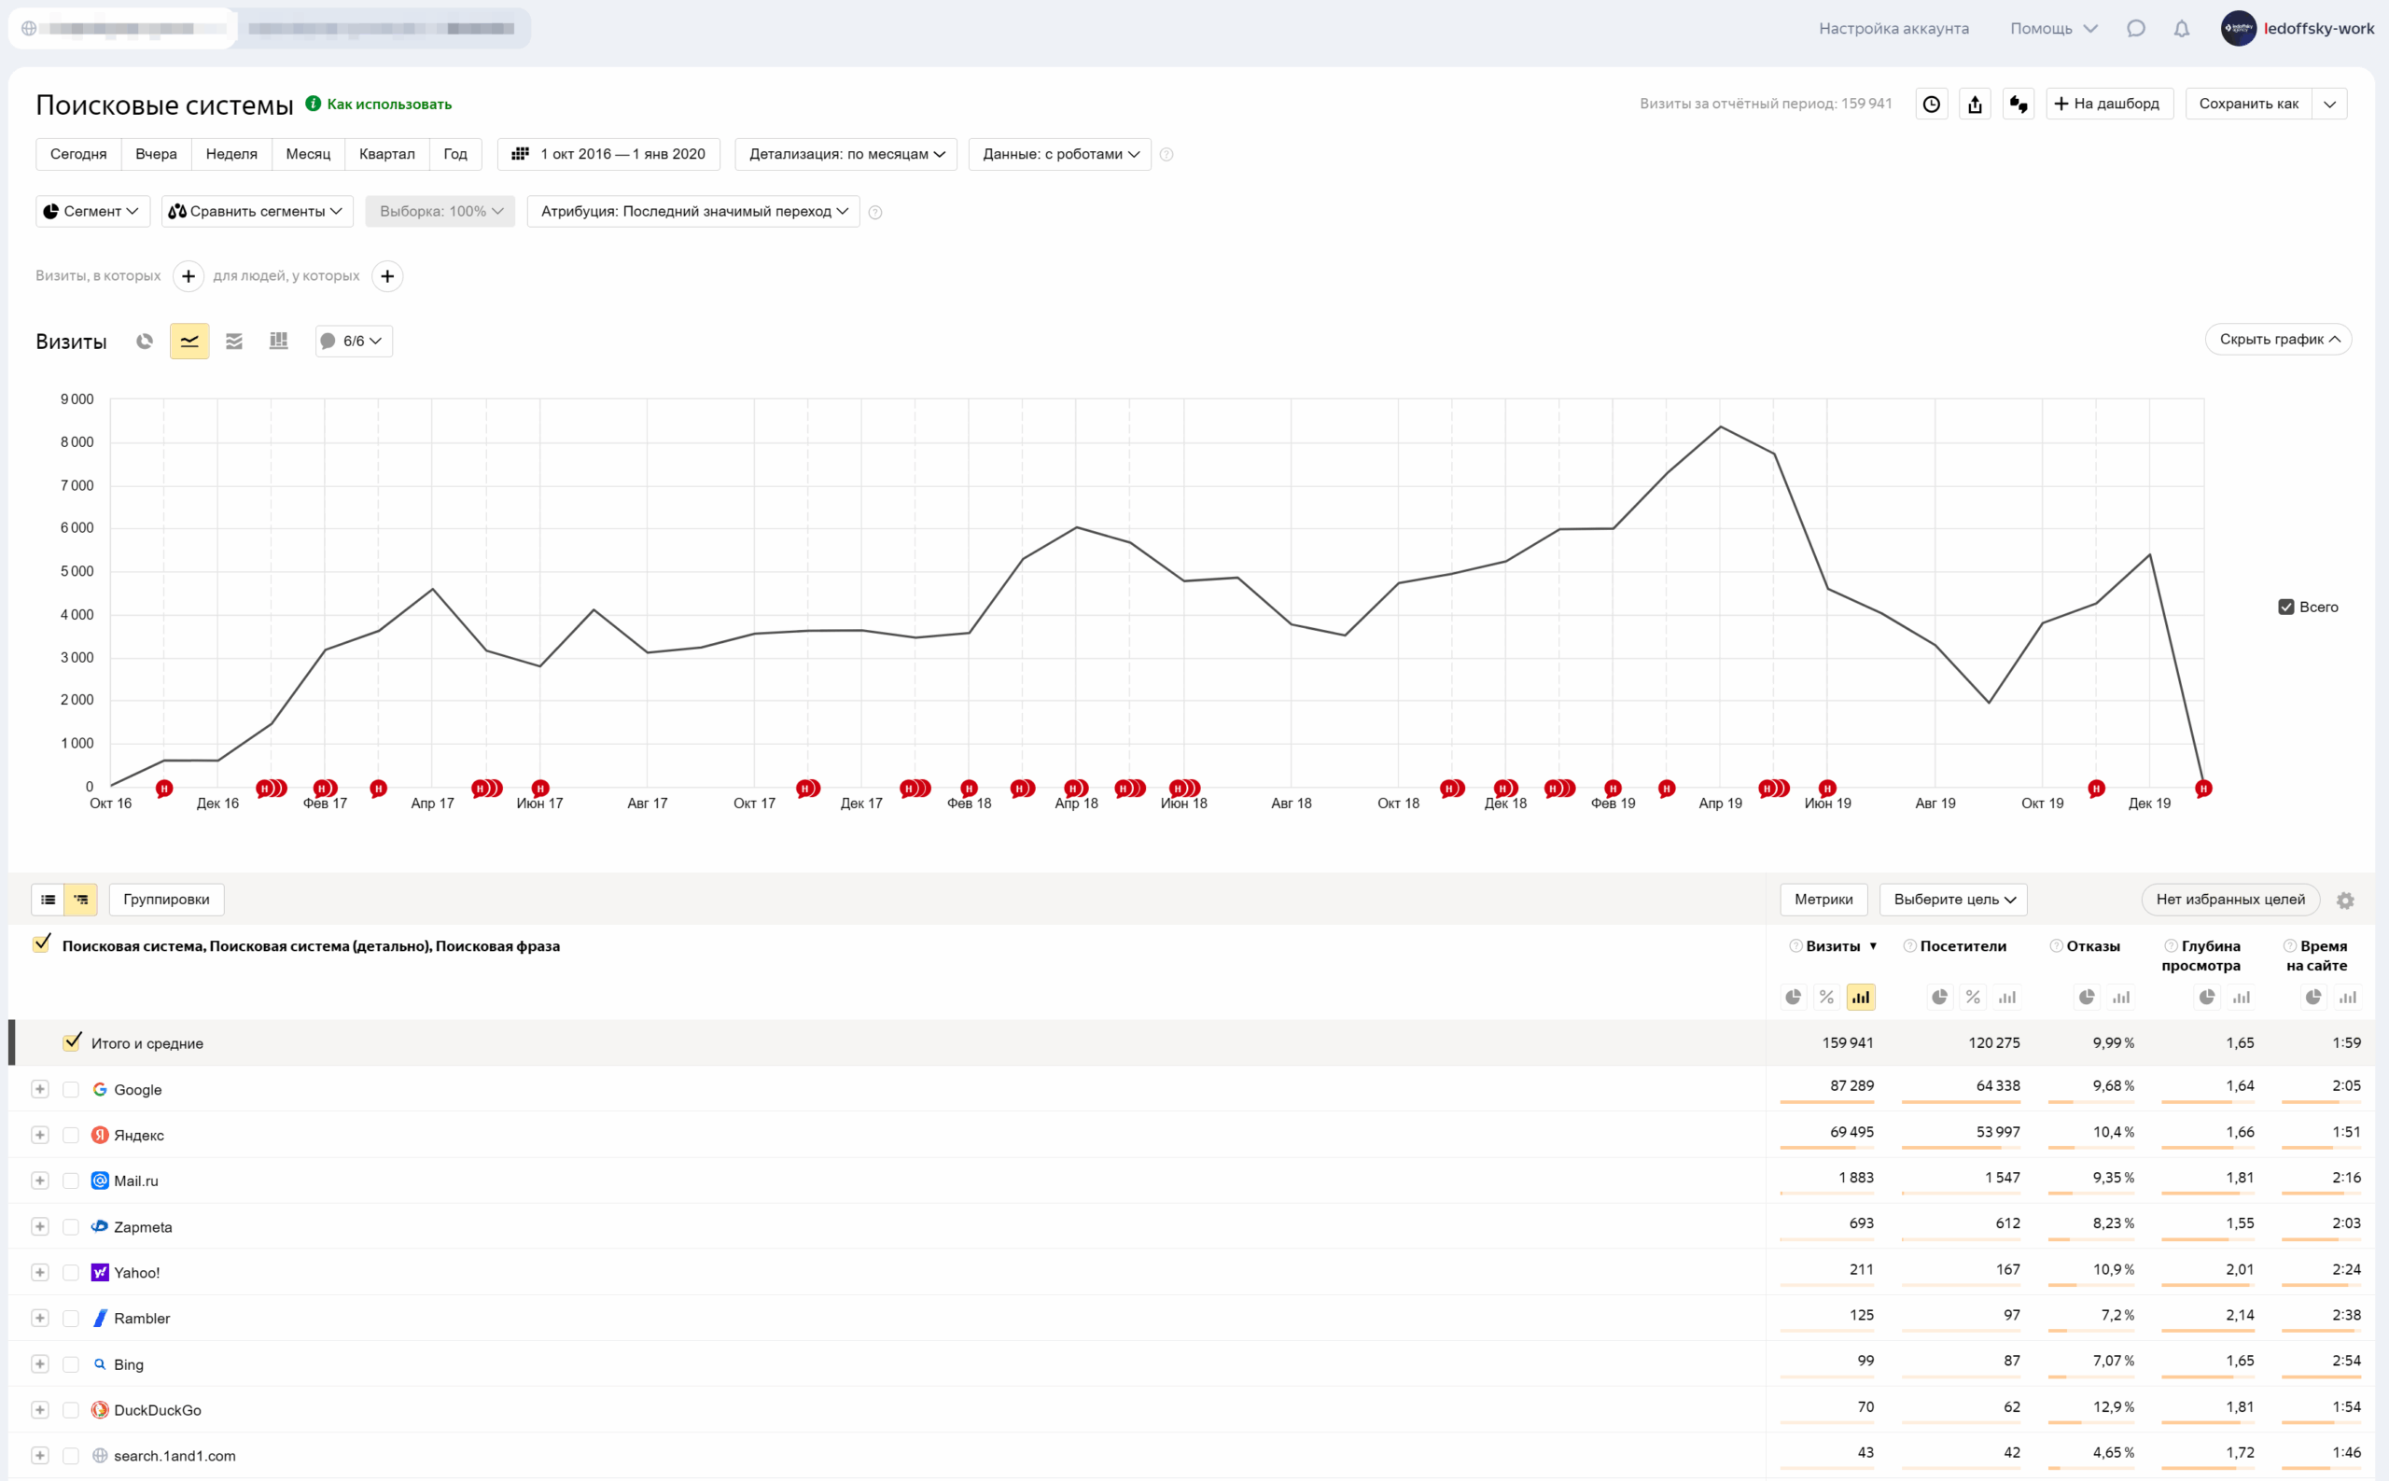Toggle the Итого и средние checkbox
This screenshot has height=1481, width=2389.
(x=72, y=1042)
